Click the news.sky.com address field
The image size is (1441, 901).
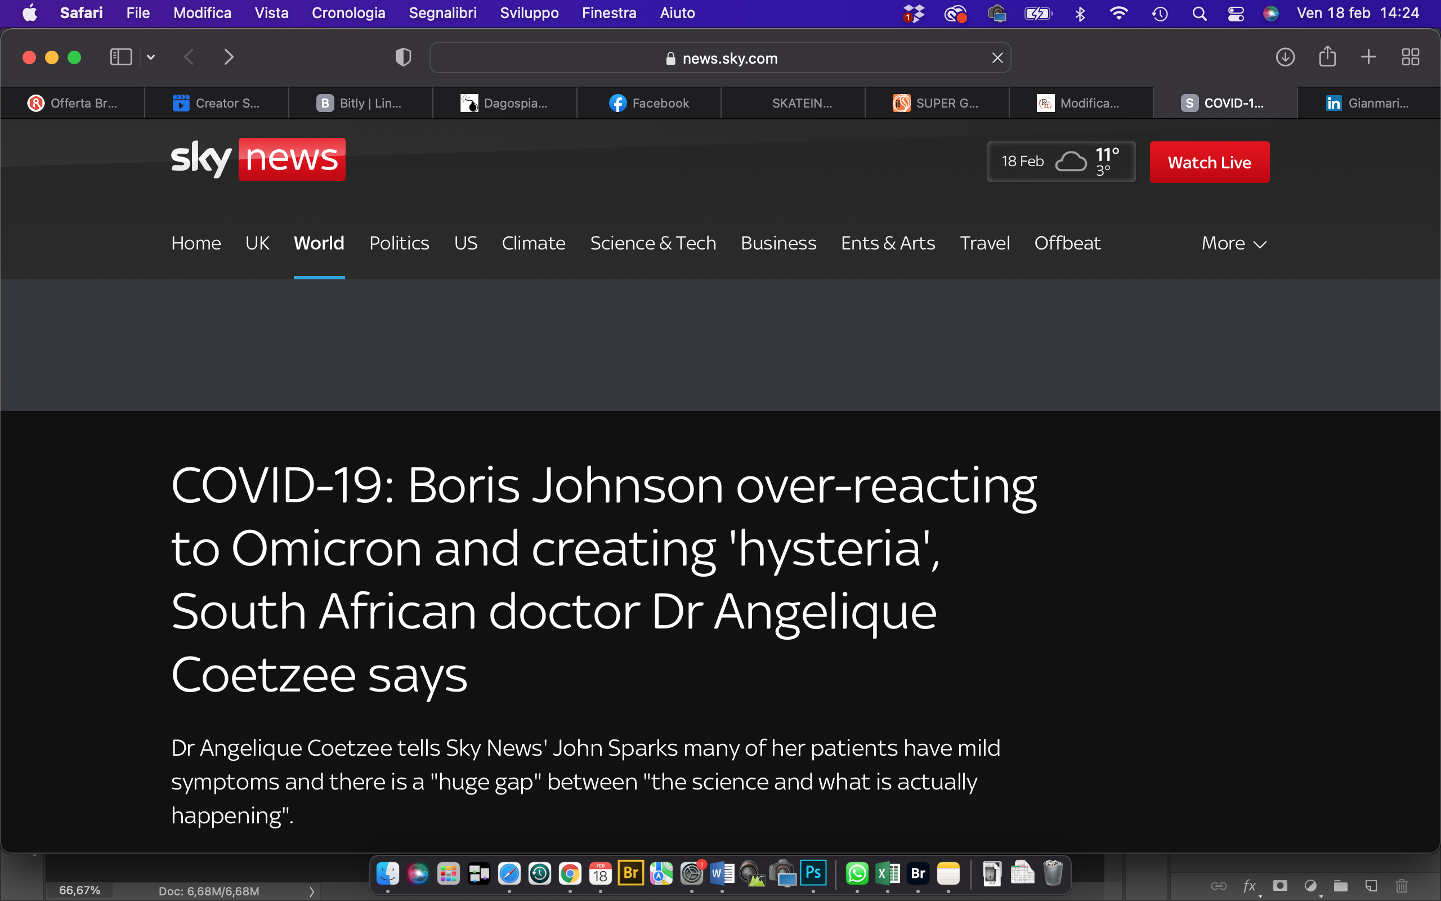click(720, 58)
